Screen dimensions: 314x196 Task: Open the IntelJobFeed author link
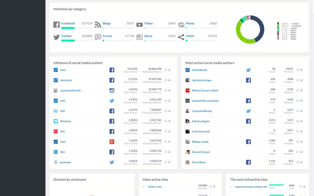pyautogui.click(x=199, y=70)
